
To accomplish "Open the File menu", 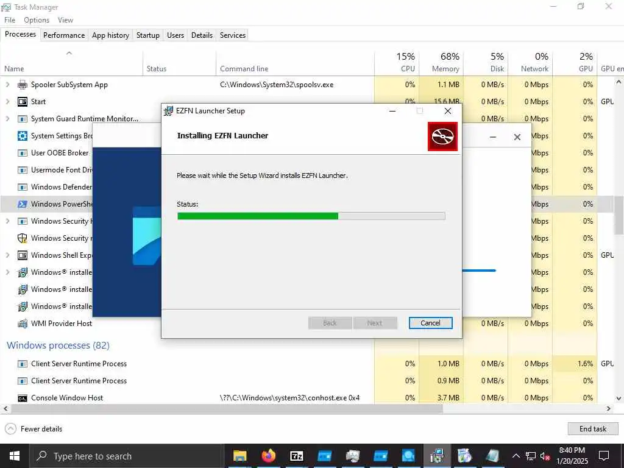I will coord(10,20).
